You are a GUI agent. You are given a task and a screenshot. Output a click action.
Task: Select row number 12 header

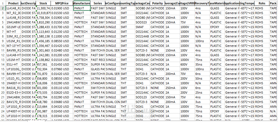(3, 55)
